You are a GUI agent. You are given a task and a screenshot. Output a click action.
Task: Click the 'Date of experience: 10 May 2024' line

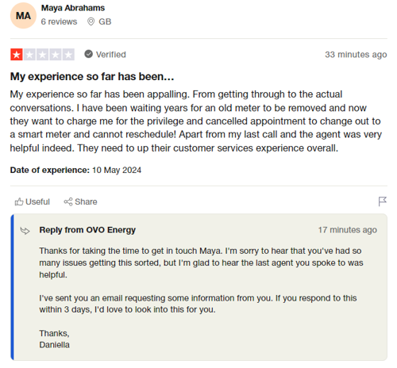(x=75, y=170)
